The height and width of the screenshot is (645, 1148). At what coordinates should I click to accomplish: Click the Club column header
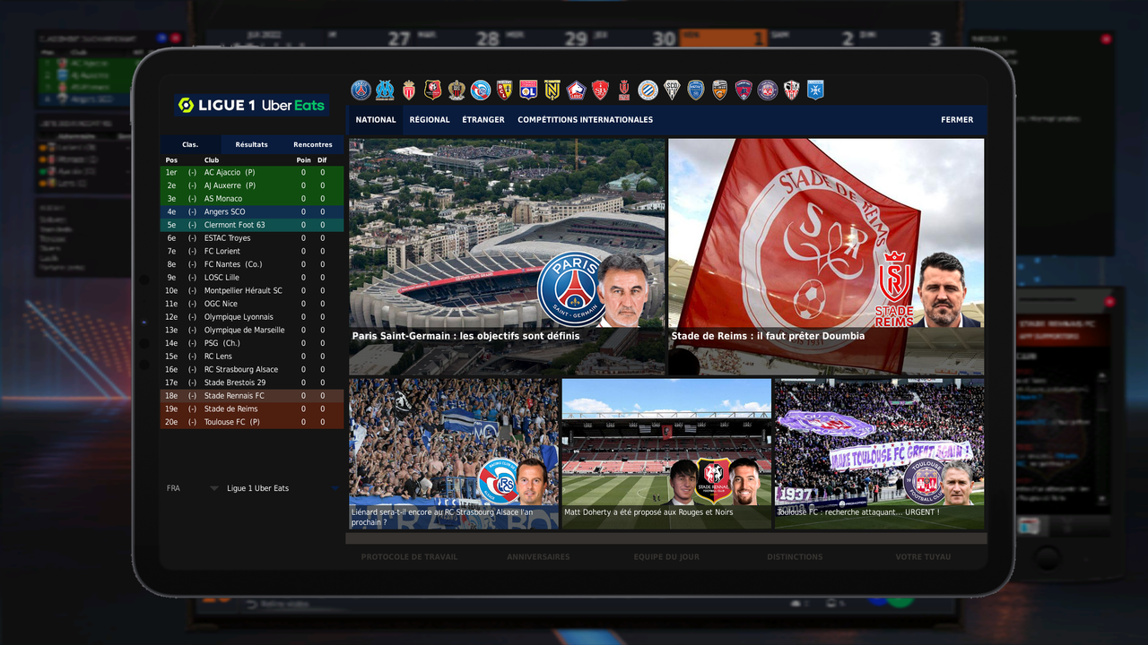point(212,160)
